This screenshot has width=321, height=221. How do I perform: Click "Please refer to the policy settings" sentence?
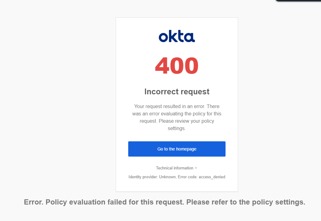245,202
